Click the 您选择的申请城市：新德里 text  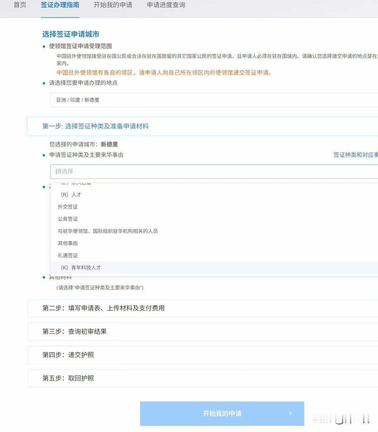[84, 144]
